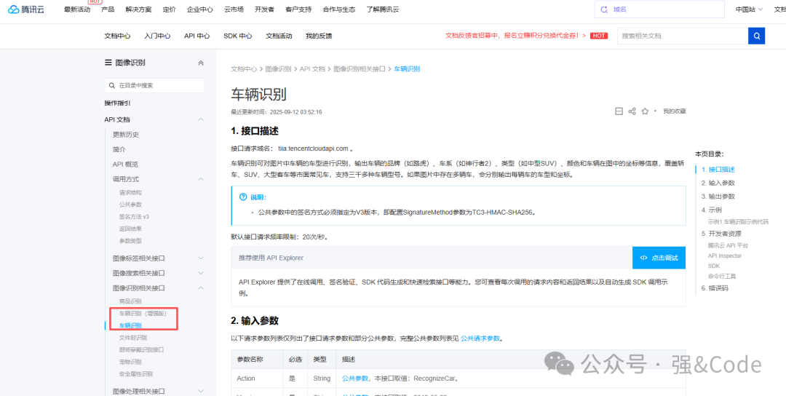Click the blue search button for docs
The height and width of the screenshot is (396, 786).
point(756,36)
